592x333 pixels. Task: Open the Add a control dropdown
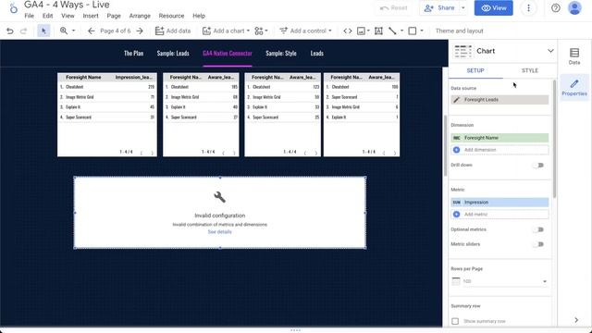tap(305, 31)
